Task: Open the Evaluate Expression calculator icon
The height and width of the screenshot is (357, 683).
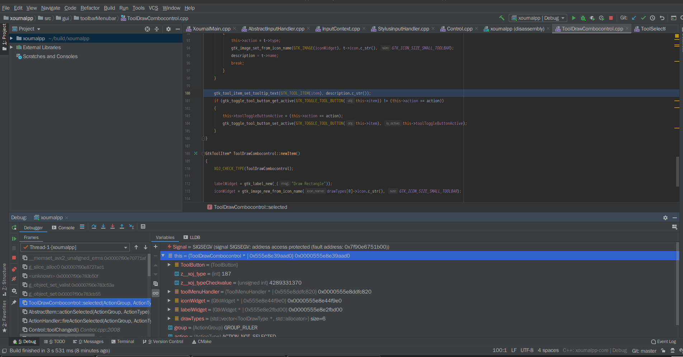Action: click(143, 226)
